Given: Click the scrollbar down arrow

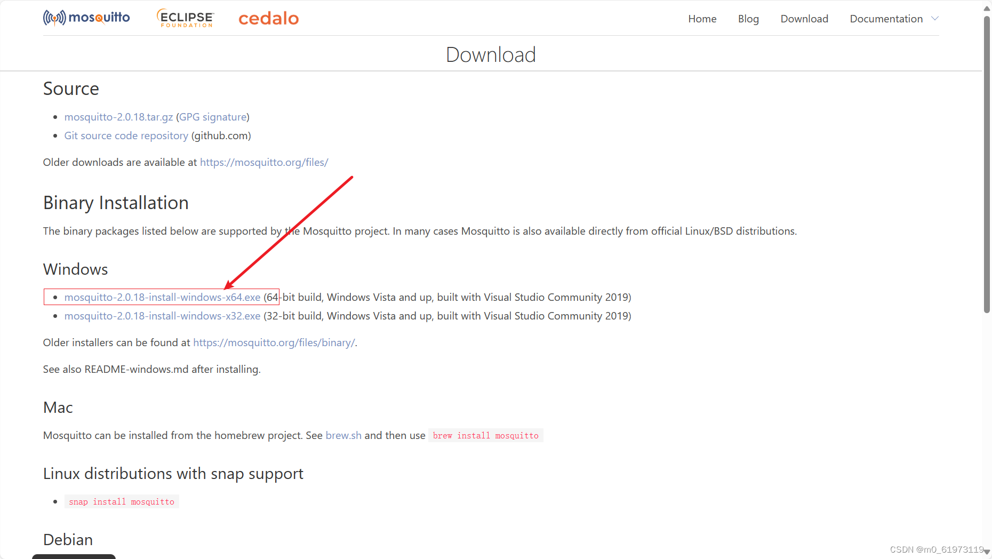Looking at the screenshot, I should click(987, 552).
